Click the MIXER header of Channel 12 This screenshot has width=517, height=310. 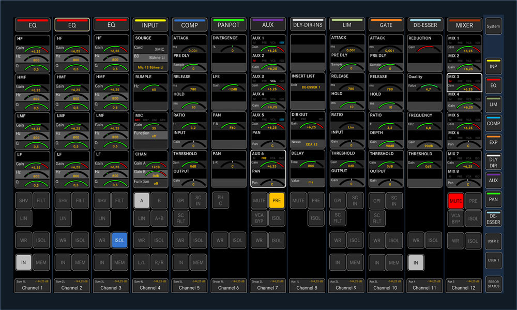point(464,25)
